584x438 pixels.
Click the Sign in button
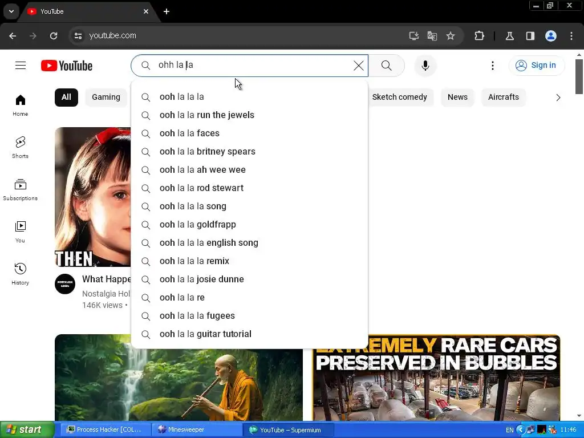[536, 66]
